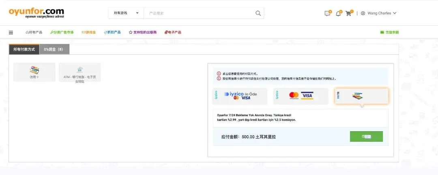Click the second red warning info icon
This screenshot has height=175, width=438.
[219, 78]
